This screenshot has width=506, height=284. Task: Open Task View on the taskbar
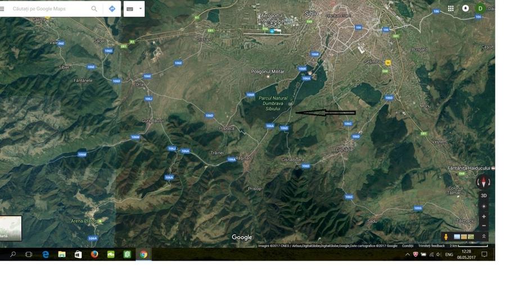click(29, 254)
